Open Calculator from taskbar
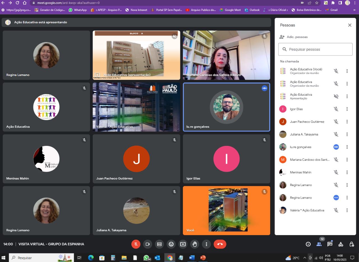The height and width of the screenshot is (262, 359). (x=113, y=258)
